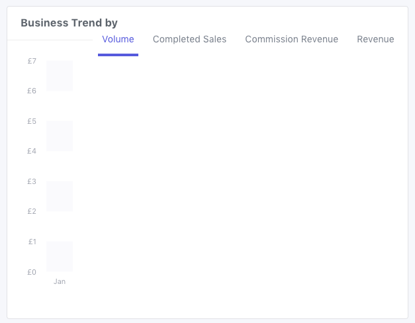Select the grey band between £0 and £1
Screen dimensions: 415x323
point(60,256)
